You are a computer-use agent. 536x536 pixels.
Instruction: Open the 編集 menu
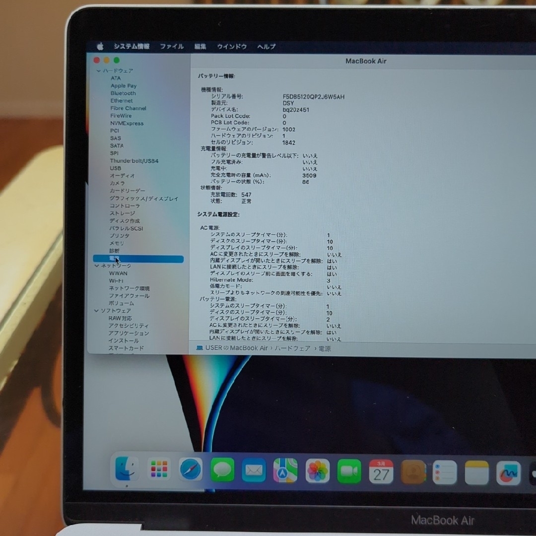pyautogui.click(x=201, y=46)
